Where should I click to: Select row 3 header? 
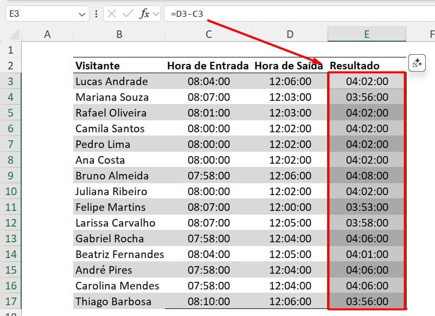pos(10,82)
